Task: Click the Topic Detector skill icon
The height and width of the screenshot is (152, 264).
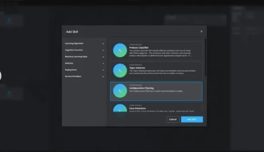Action: (x=120, y=70)
